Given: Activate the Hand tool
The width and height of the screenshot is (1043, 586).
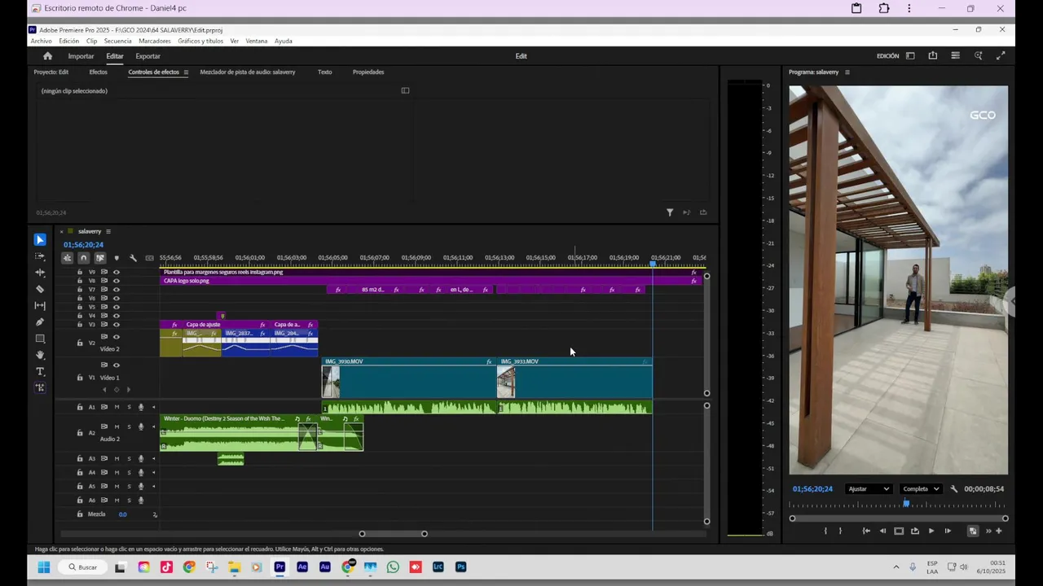Looking at the screenshot, I should tap(40, 355).
